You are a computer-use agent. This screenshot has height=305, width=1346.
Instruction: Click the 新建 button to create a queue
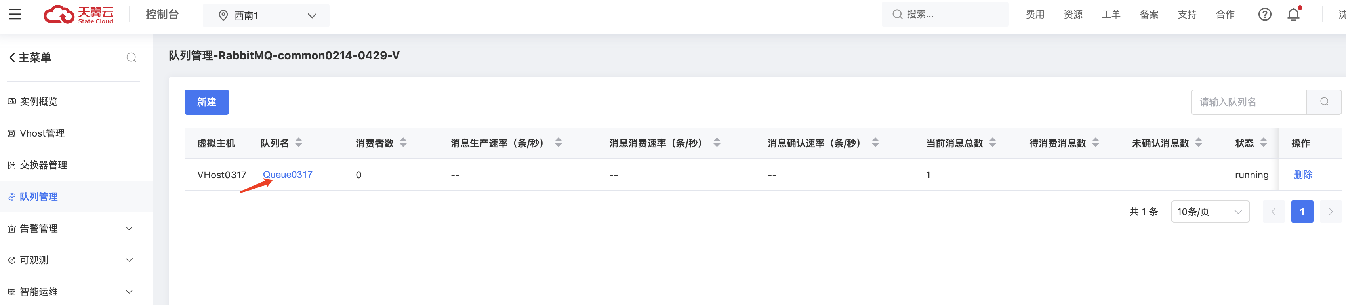coord(206,102)
